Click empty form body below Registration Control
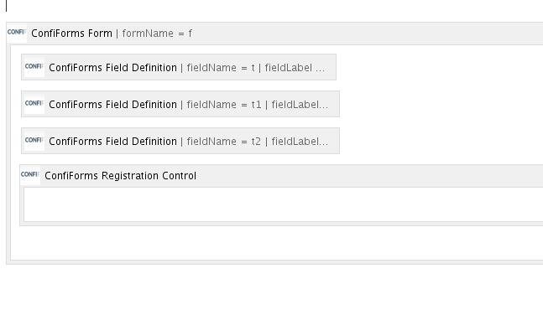Screen dimensions: 543x310 [277, 243]
